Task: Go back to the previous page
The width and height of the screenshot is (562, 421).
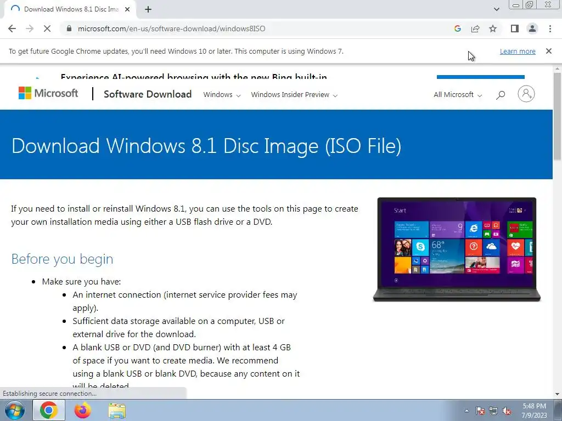Action: (x=12, y=29)
